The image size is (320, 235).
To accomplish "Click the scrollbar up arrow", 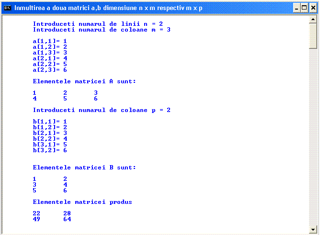I will 313,20.
